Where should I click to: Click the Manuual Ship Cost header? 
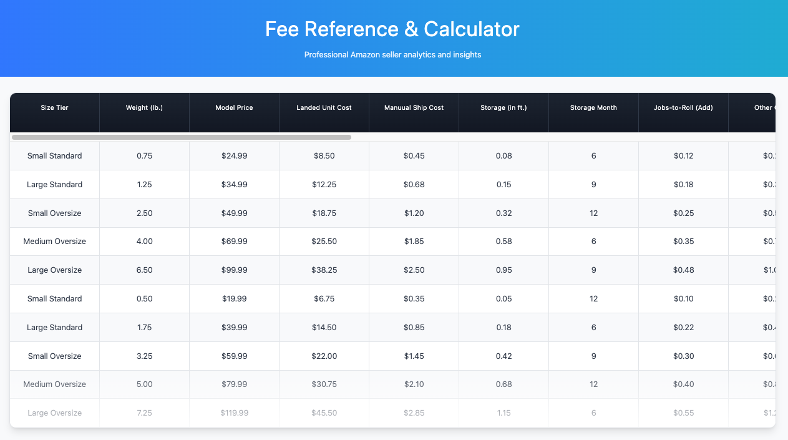414,107
